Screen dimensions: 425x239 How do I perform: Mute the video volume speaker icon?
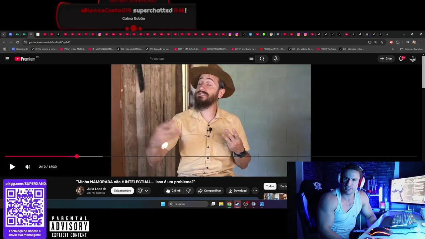28,167
